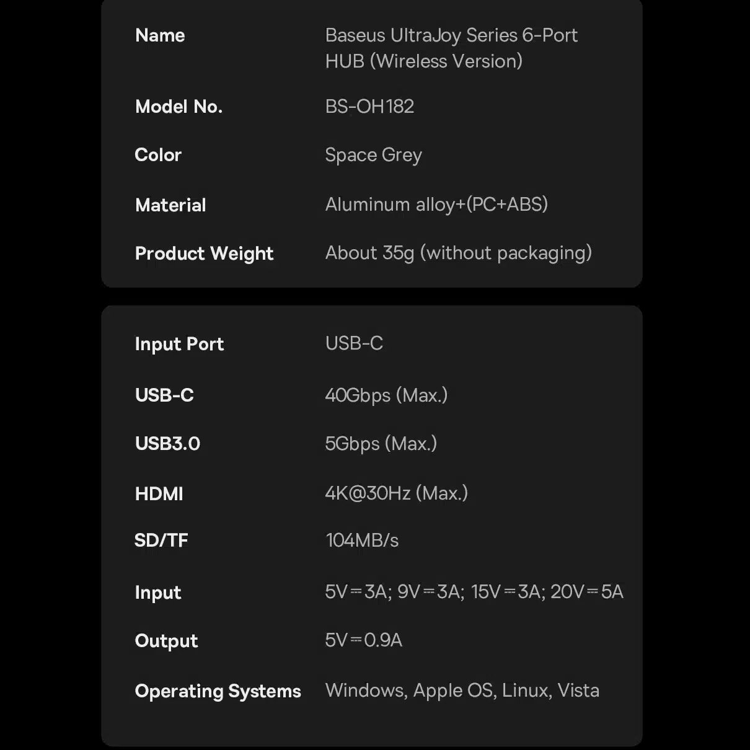This screenshot has width=750, height=750.
Task: Click the Operating Systems label
Action: coord(218,691)
